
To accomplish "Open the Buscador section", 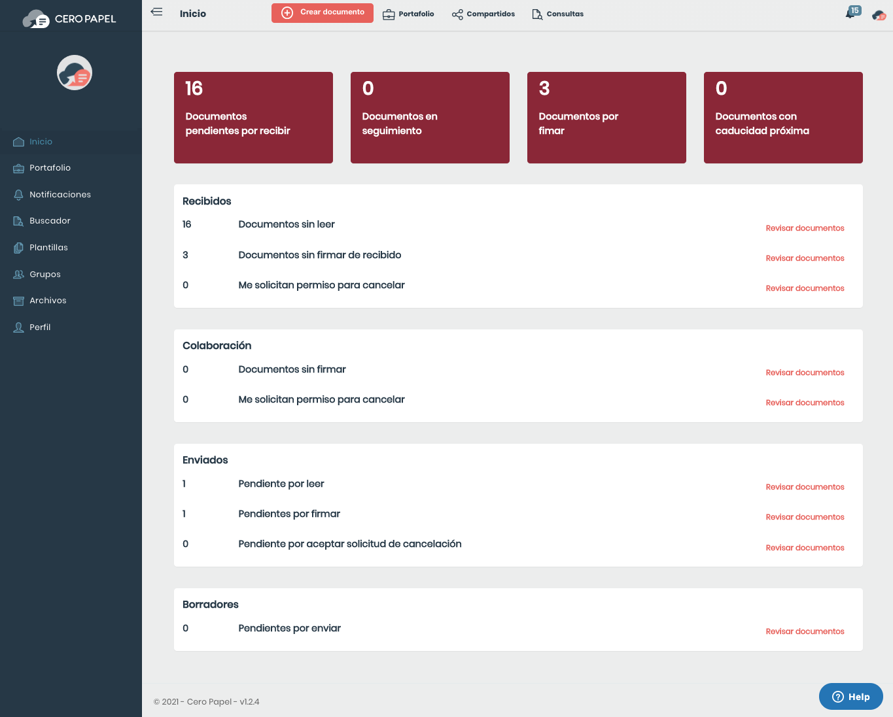I will click(50, 220).
